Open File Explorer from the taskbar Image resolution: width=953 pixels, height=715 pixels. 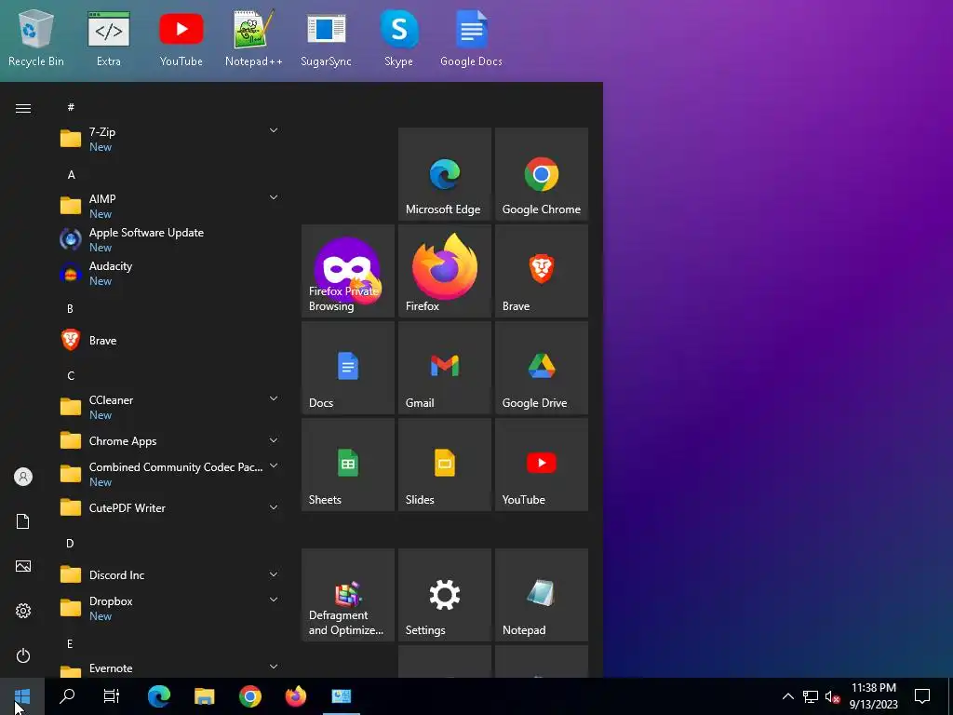pyautogui.click(x=204, y=696)
